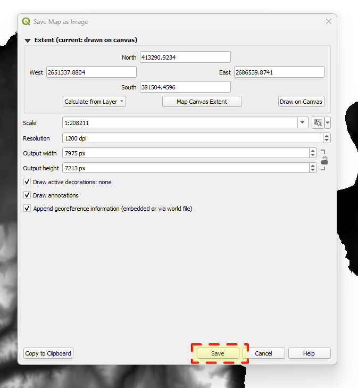The image size is (358, 388).
Task: Collapse the Extent section triangle
Action: coord(28,40)
